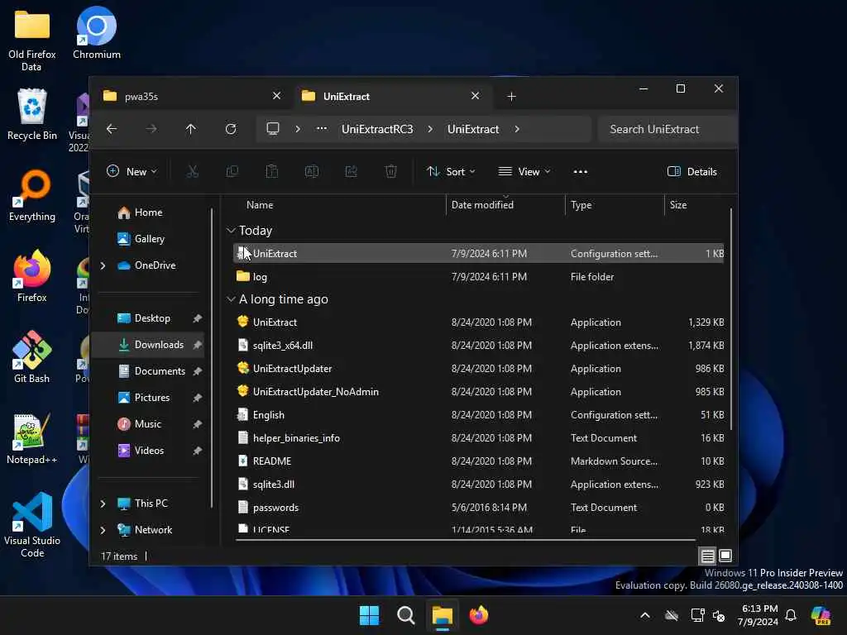The width and height of the screenshot is (847, 635).
Task: Click the This PC monitor icon in address bar
Action: (x=273, y=129)
